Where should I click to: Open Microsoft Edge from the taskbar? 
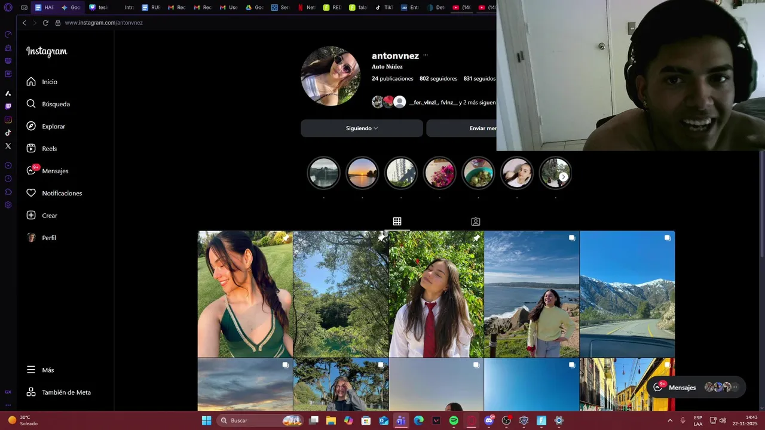tap(418, 420)
